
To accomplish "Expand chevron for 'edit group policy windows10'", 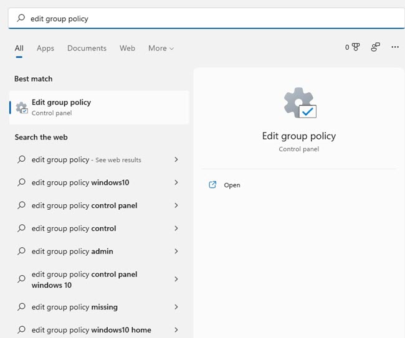I will point(176,182).
